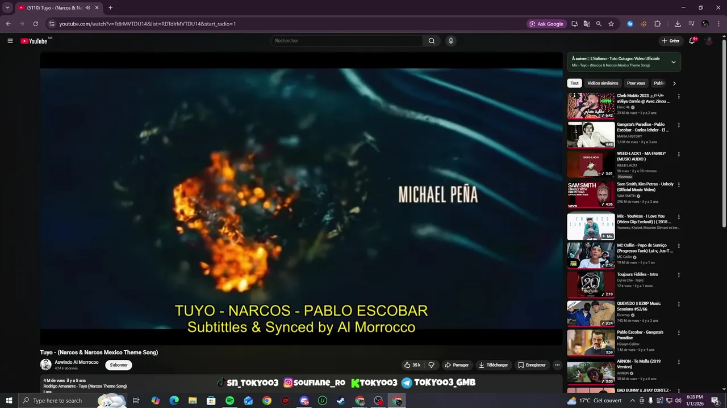Select the Pour vous chip
The image size is (727, 408).
coord(636,83)
